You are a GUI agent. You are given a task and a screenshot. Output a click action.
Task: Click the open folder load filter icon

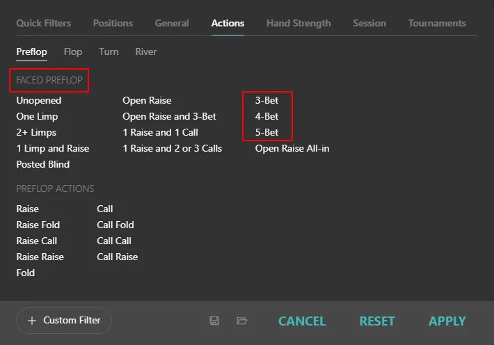(241, 321)
